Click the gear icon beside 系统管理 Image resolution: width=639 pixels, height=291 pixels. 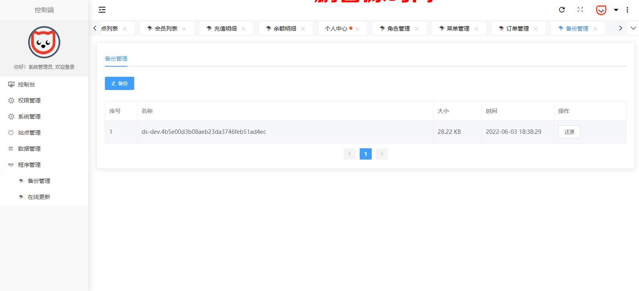point(11,117)
